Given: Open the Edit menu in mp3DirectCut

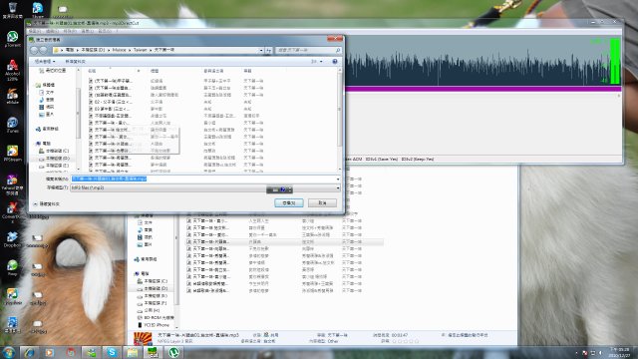Looking at the screenshot, I should [52, 31].
